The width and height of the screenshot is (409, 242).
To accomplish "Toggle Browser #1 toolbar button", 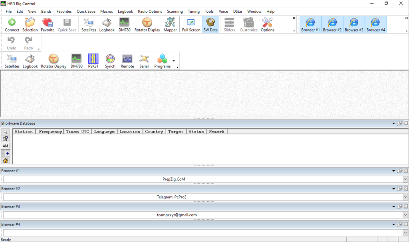I will pyautogui.click(x=310, y=25).
